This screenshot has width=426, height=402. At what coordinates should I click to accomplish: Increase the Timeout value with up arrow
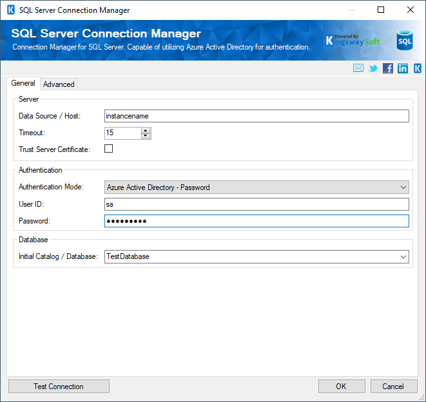[146, 130]
